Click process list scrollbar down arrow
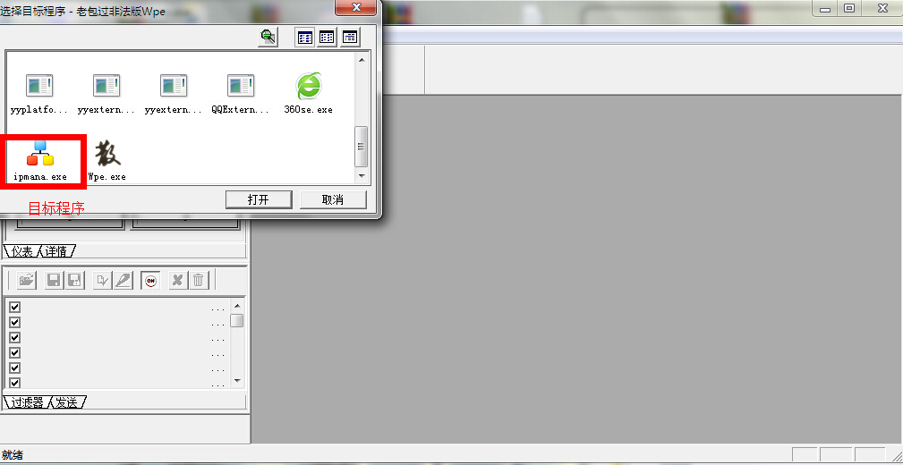 [x=362, y=175]
